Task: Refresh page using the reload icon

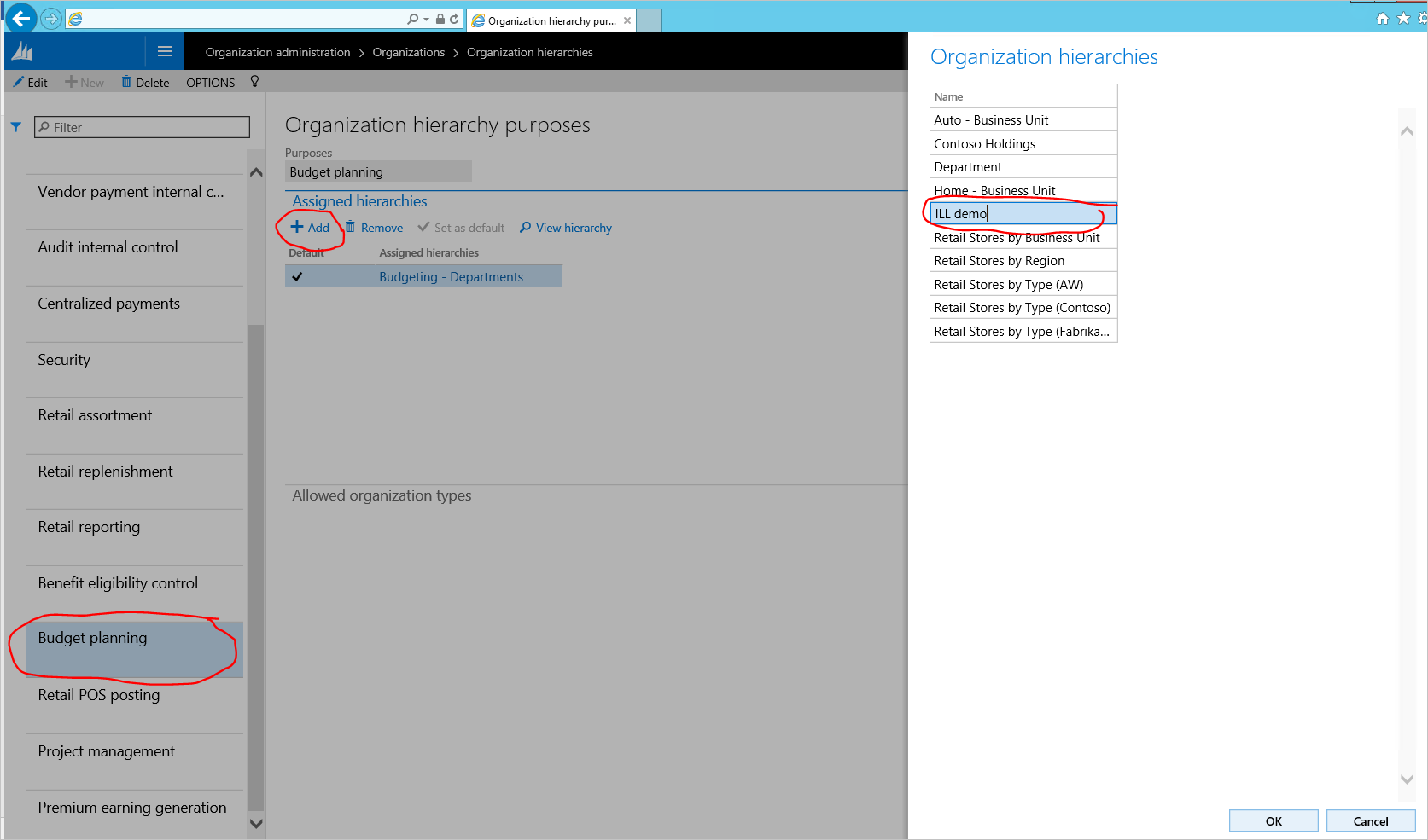Action: pyautogui.click(x=454, y=19)
